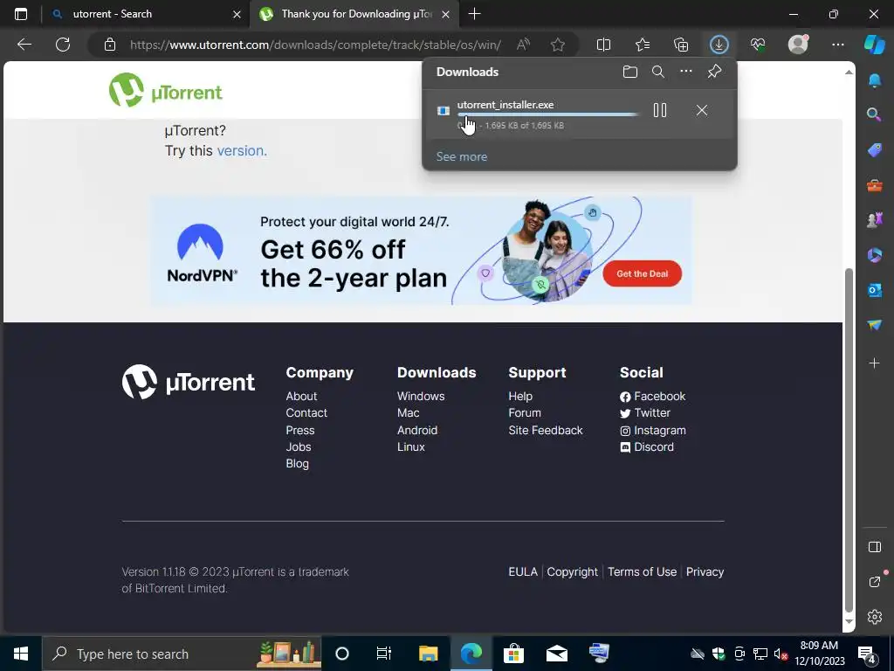Open the Forum support link
Screen dimensions: 894x671
pyautogui.click(x=525, y=412)
